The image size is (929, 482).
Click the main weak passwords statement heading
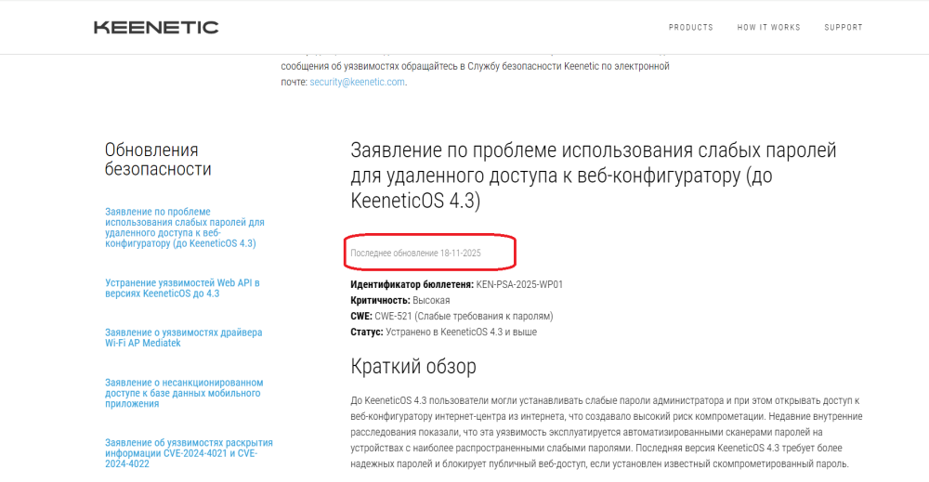coord(593,176)
